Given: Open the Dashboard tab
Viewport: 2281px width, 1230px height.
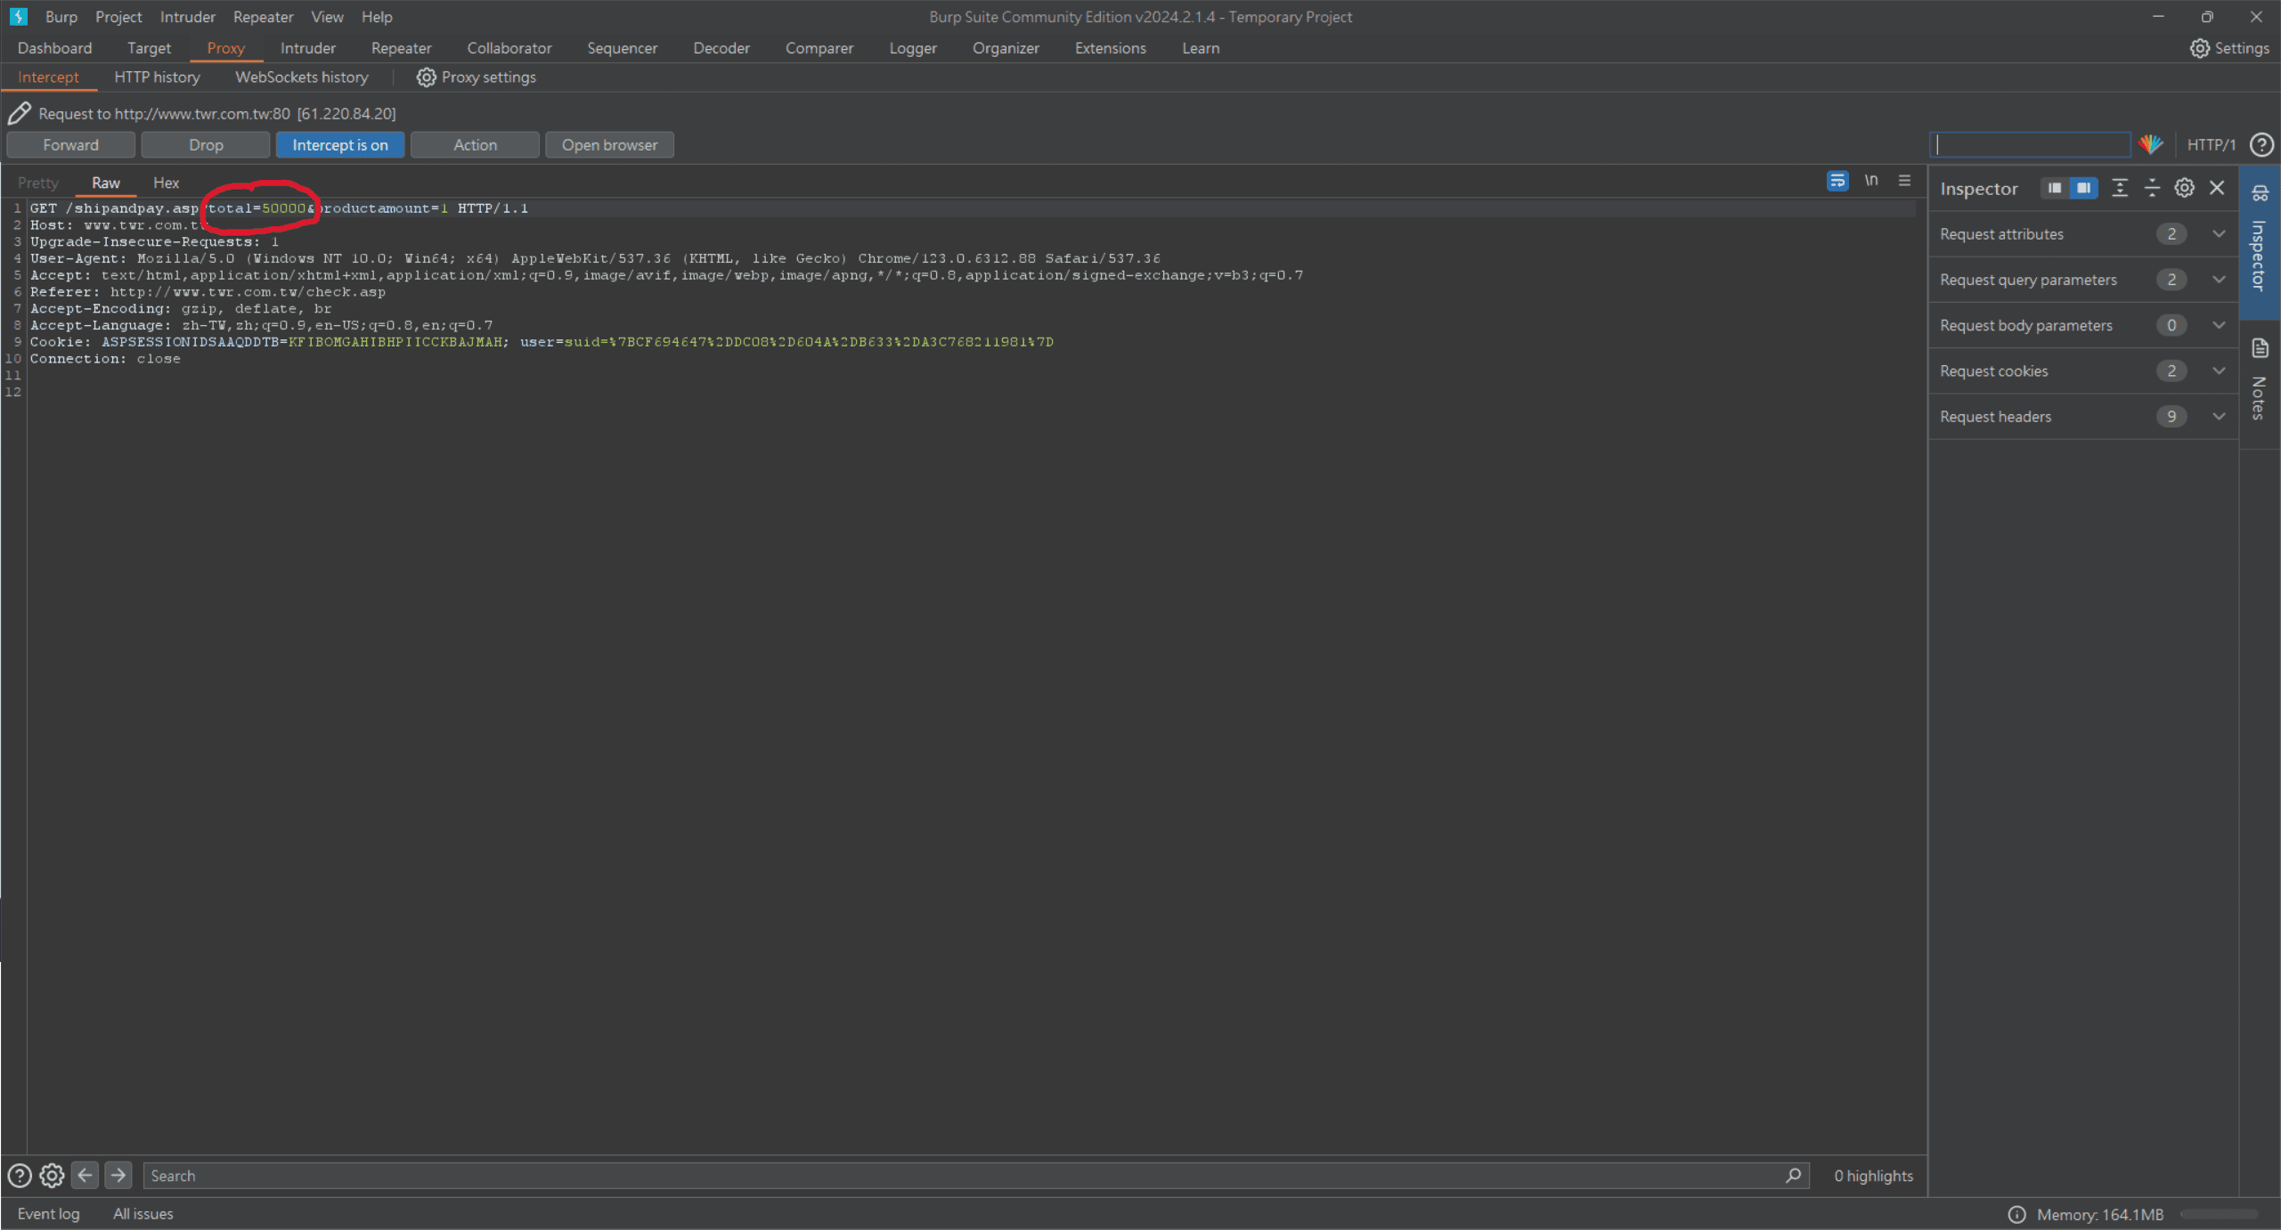Looking at the screenshot, I should [54, 48].
